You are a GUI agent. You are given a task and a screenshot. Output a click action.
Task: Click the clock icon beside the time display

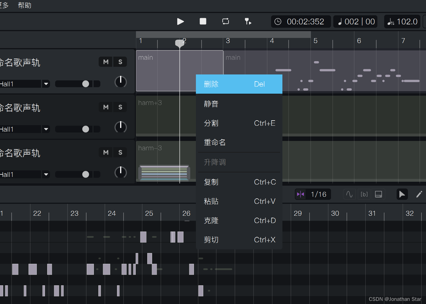pos(278,22)
